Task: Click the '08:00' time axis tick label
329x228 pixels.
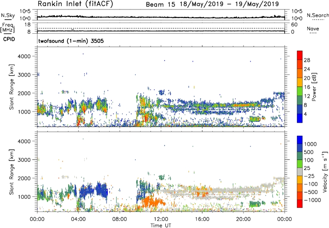Action: point(120,219)
